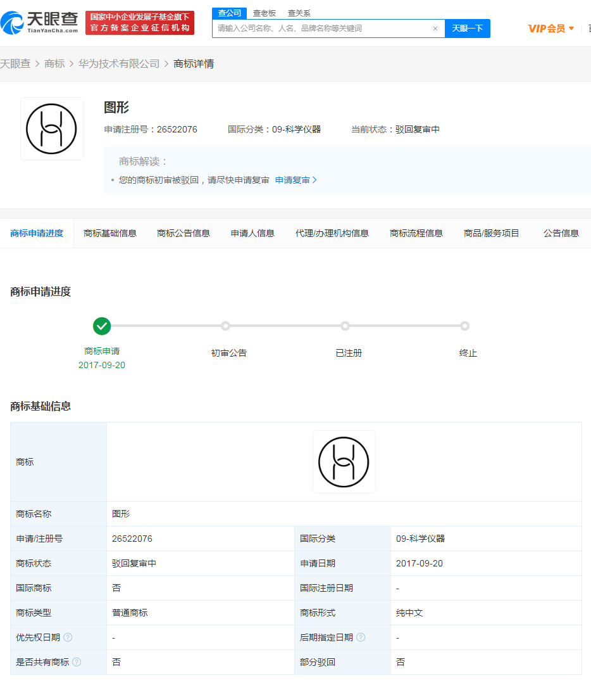Switch to 代理/办理机构信息 tab
Viewport: 591px width, 683px height.
tap(332, 233)
